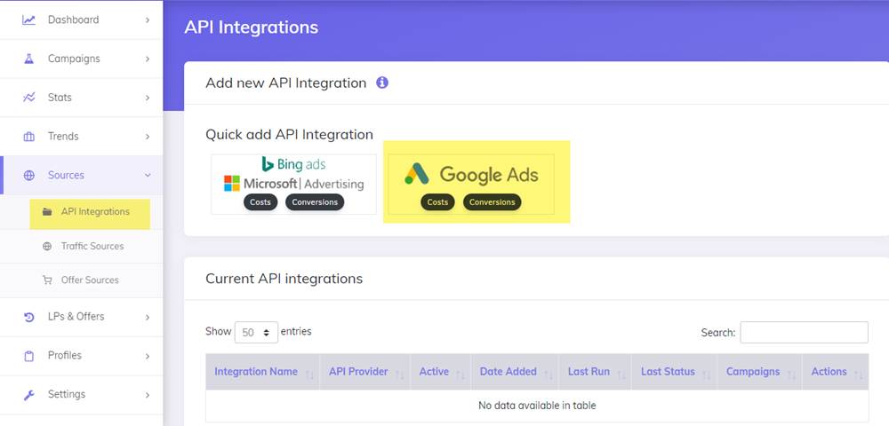889x426 pixels.
Task: Click 'No data available in table' text
Action: tap(537, 406)
